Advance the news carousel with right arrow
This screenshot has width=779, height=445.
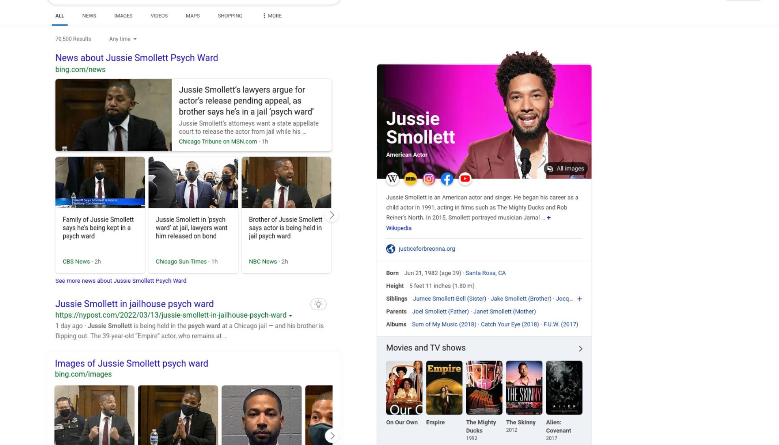click(x=332, y=215)
